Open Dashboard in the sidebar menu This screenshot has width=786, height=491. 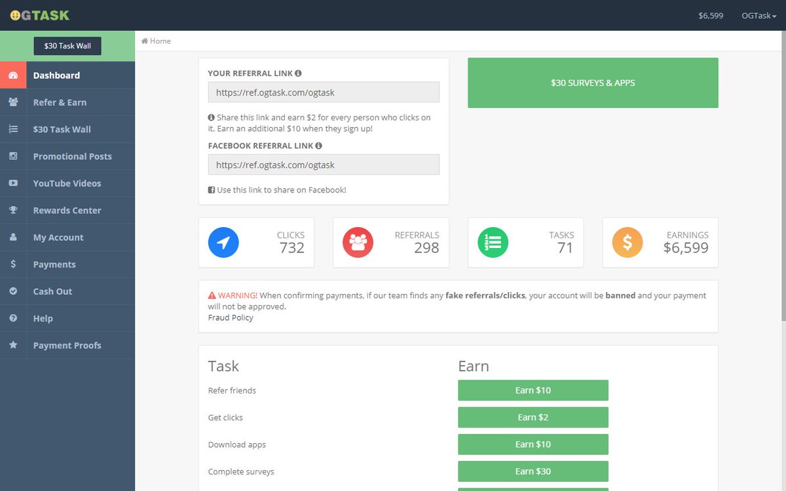[x=67, y=75]
